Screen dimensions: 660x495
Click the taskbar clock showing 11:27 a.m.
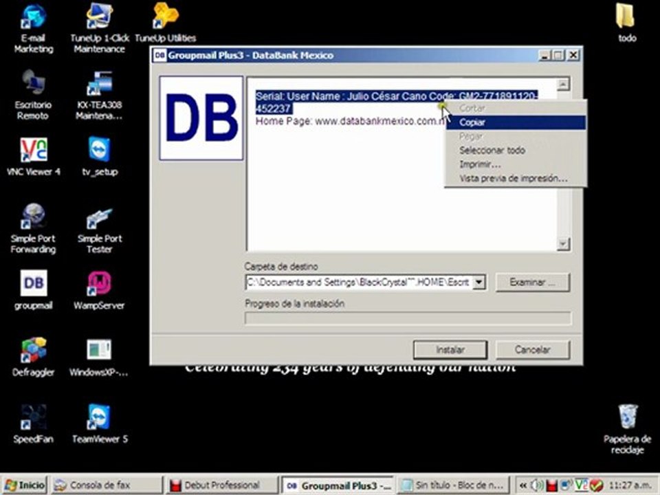coord(630,485)
